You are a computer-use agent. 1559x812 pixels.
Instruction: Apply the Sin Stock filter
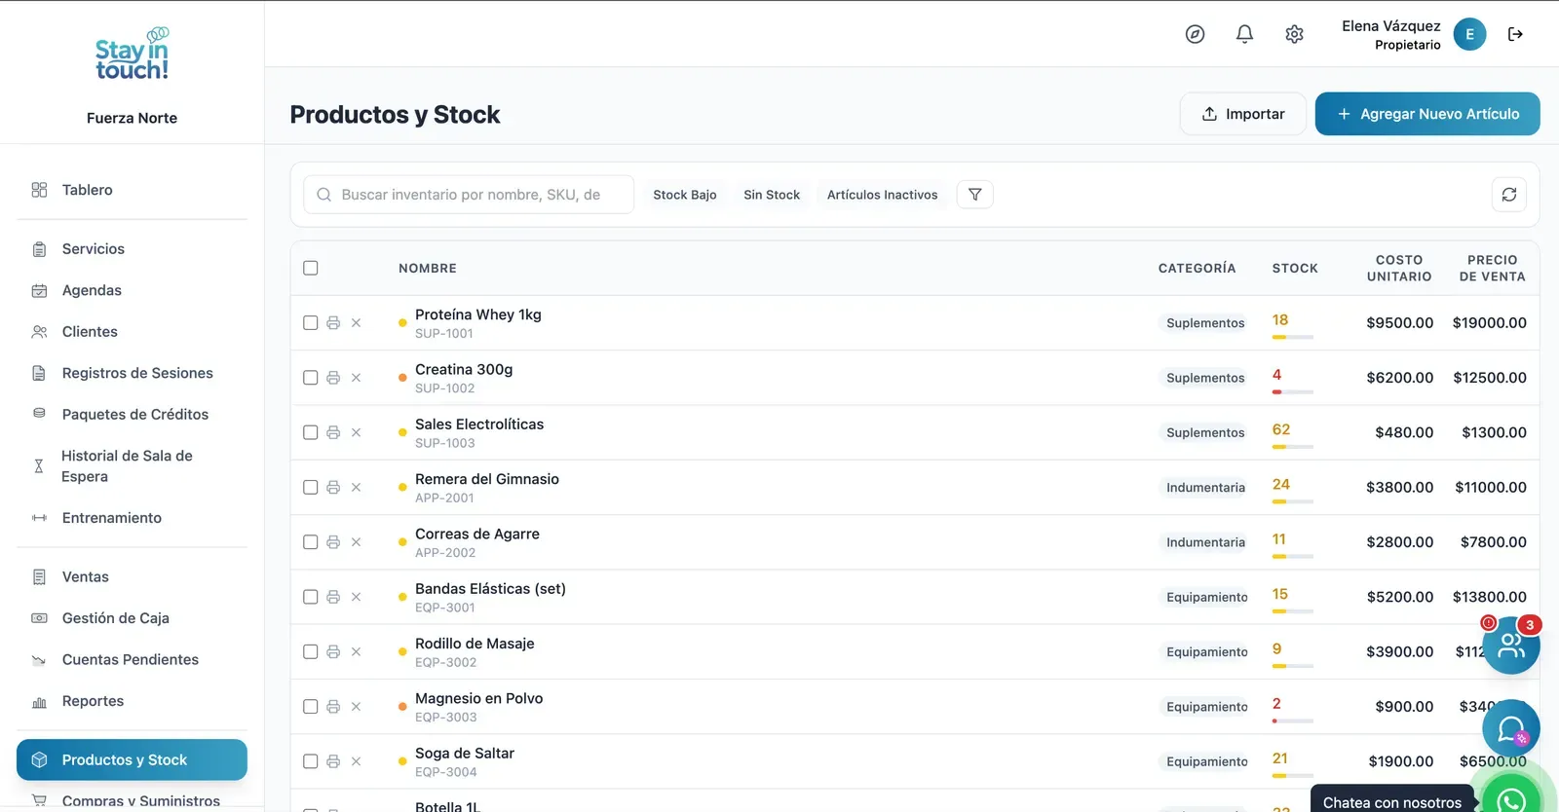pyautogui.click(x=772, y=195)
